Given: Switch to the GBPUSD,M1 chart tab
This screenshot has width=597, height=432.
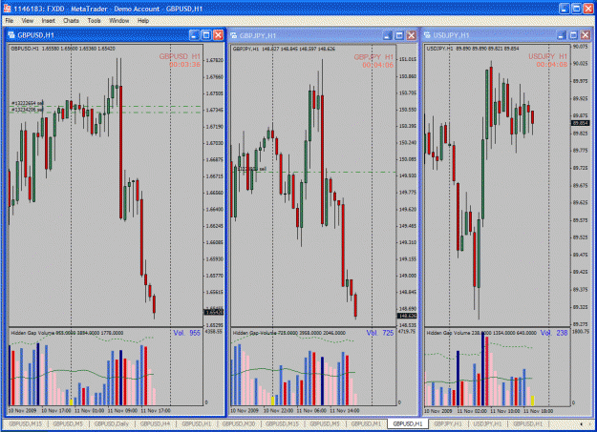Looking at the screenshot, I should click(x=366, y=423).
